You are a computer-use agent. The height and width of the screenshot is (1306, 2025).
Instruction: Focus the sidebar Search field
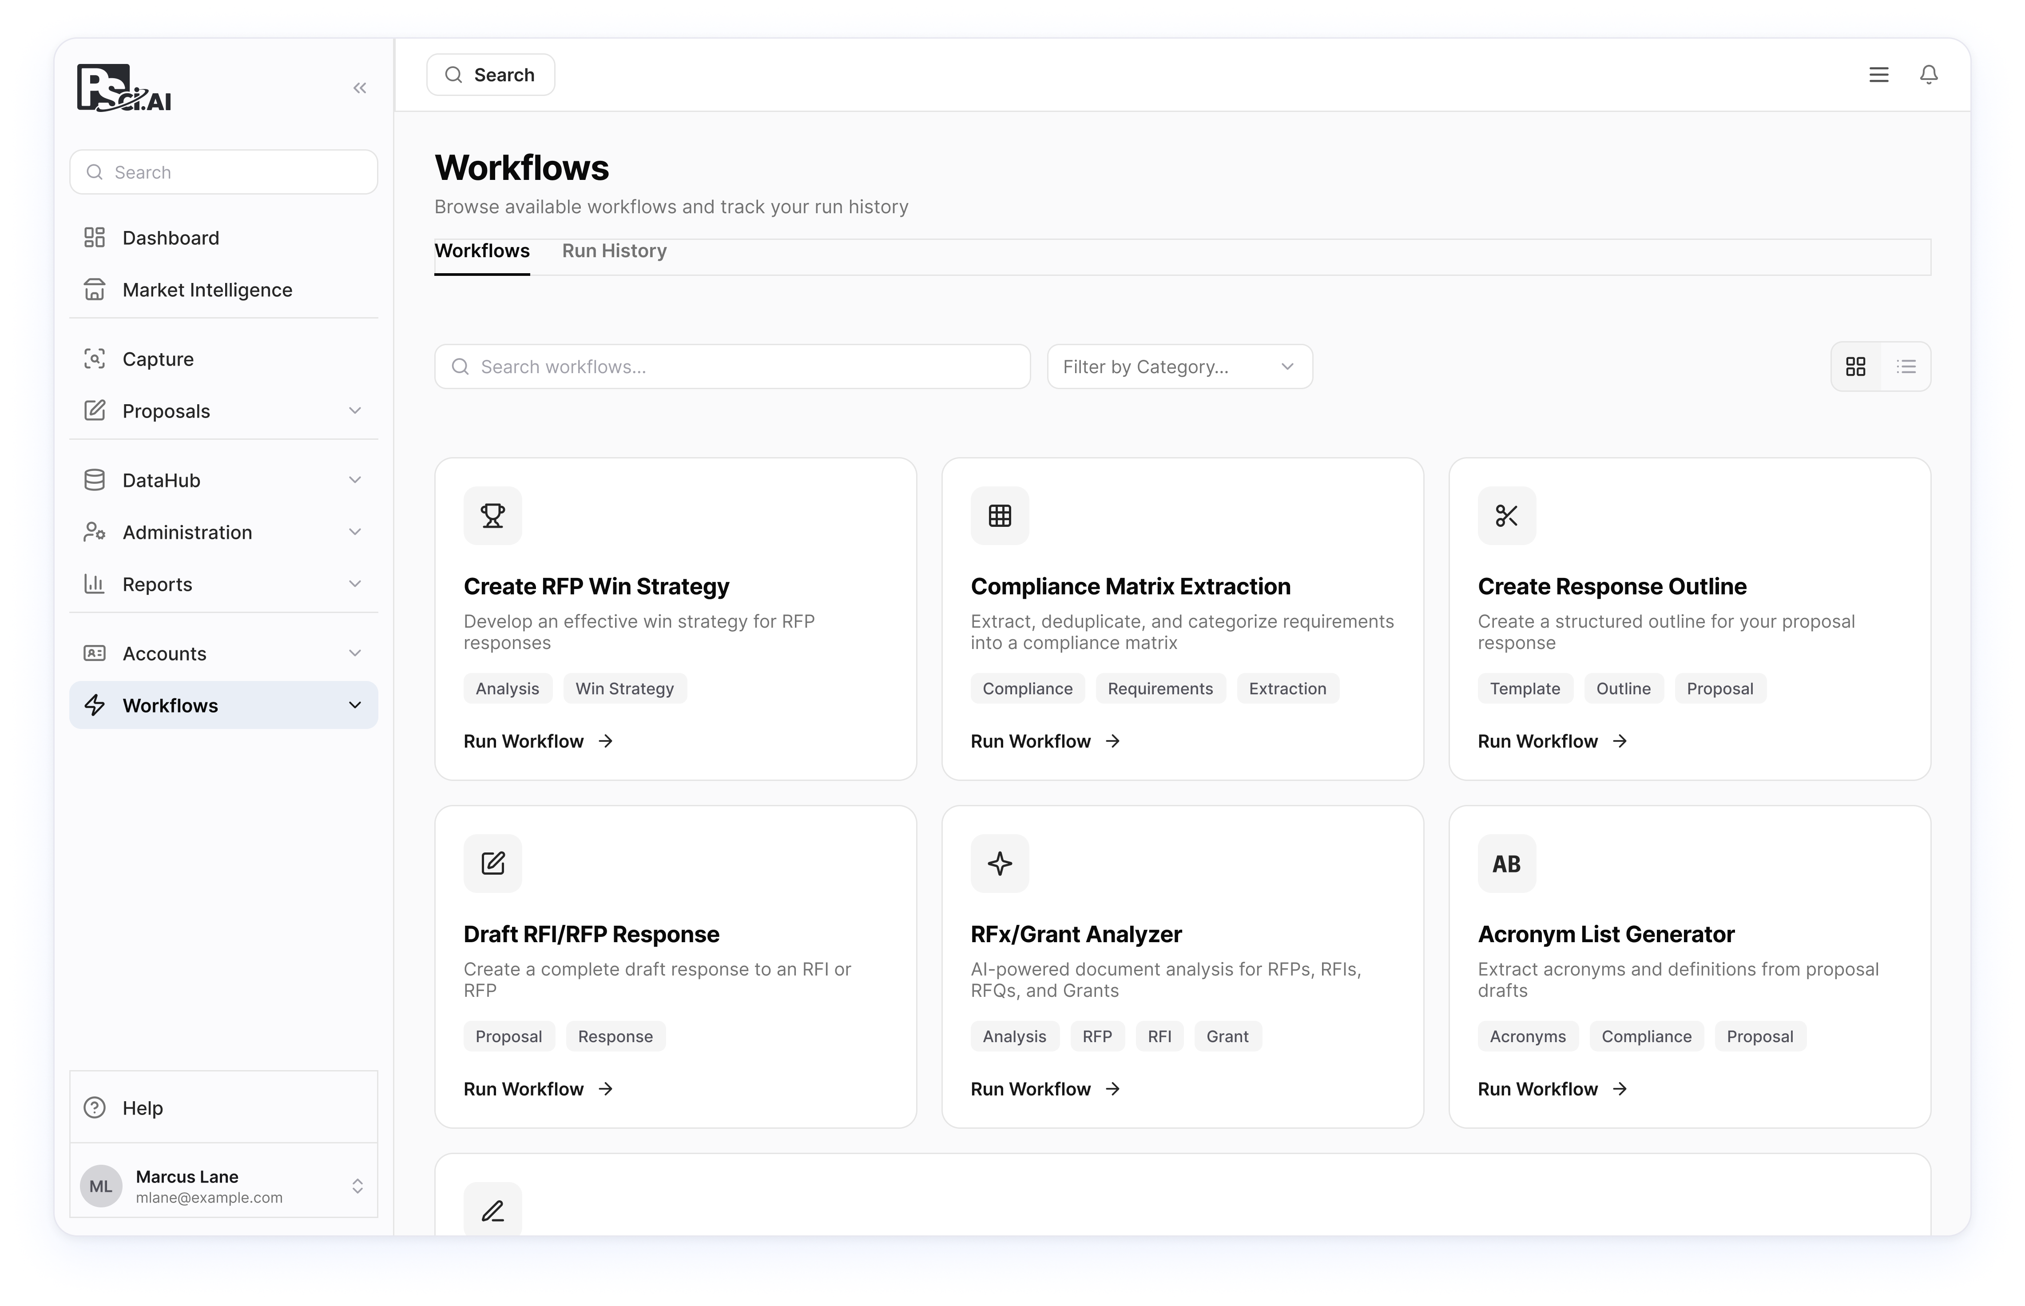click(x=224, y=172)
